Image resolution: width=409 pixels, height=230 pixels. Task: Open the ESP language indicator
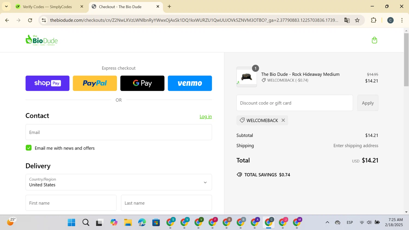coord(350,222)
